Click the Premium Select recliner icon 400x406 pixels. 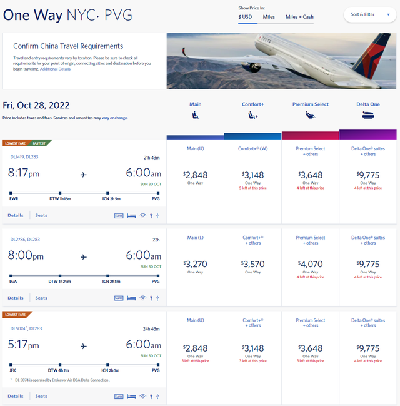pyautogui.click(x=311, y=115)
